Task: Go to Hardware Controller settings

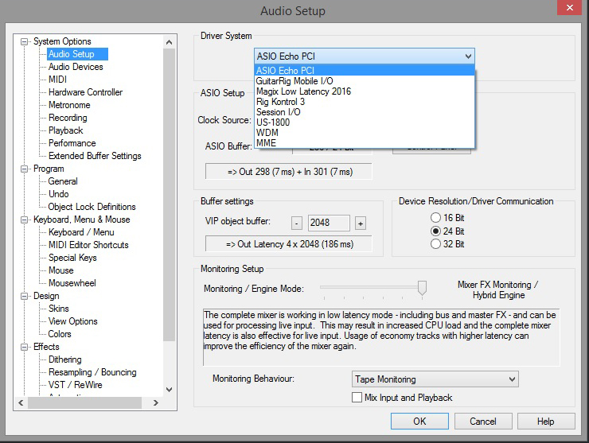Action: pyautogui.click(x=85, y=92)
